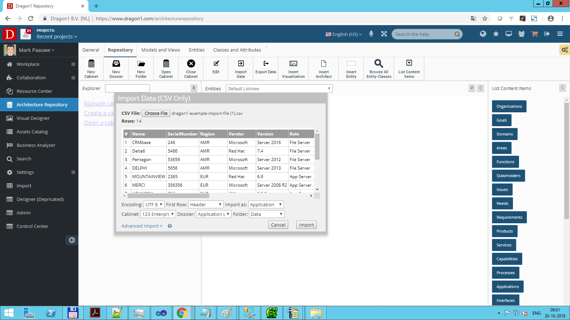
Task: Go to Business Analyzer in sidebar
Action: [39, 145]
